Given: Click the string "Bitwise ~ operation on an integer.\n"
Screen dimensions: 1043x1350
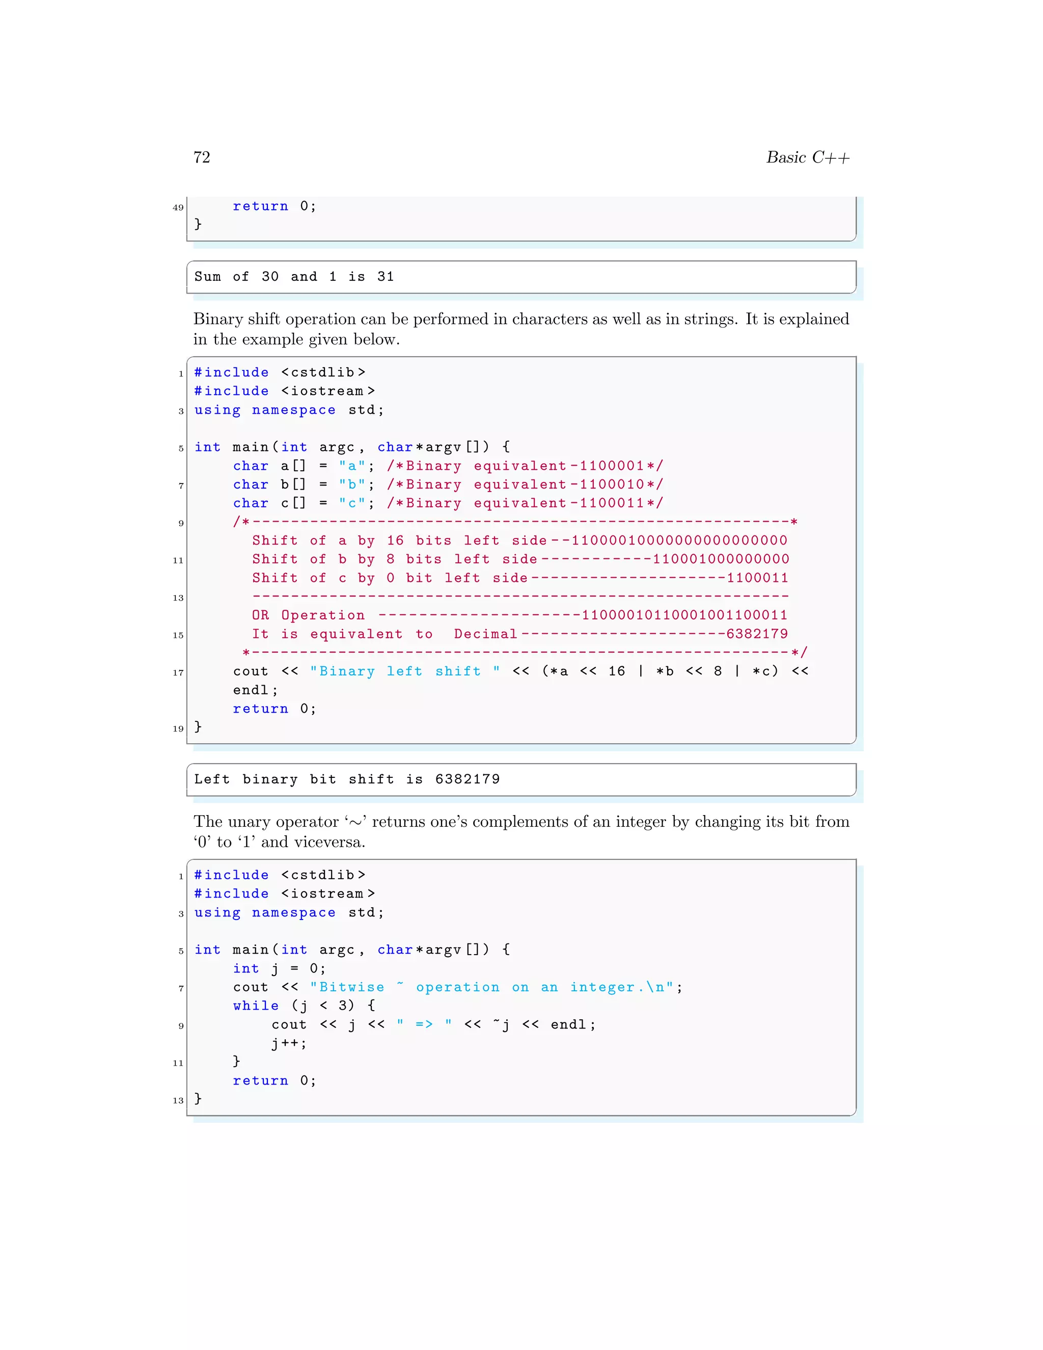Looking at the screenshot, I should 492,987.
